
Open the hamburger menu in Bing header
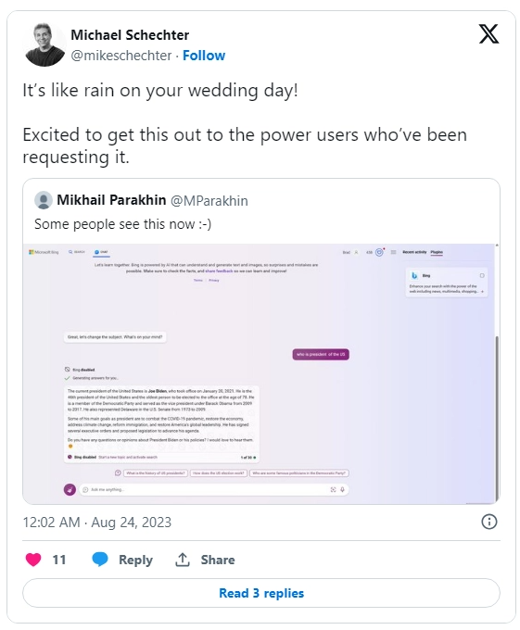393,252
